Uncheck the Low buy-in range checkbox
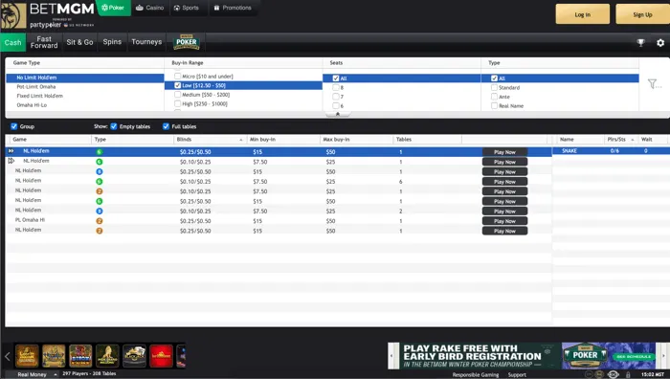This screenshot has height=379, width=670. click(x=177, y=85)
